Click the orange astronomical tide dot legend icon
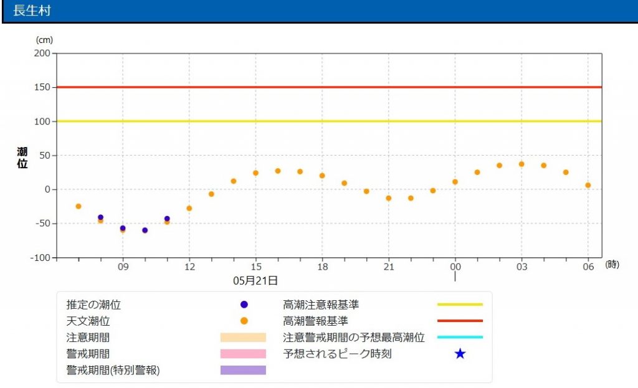 tap(244, 321)
